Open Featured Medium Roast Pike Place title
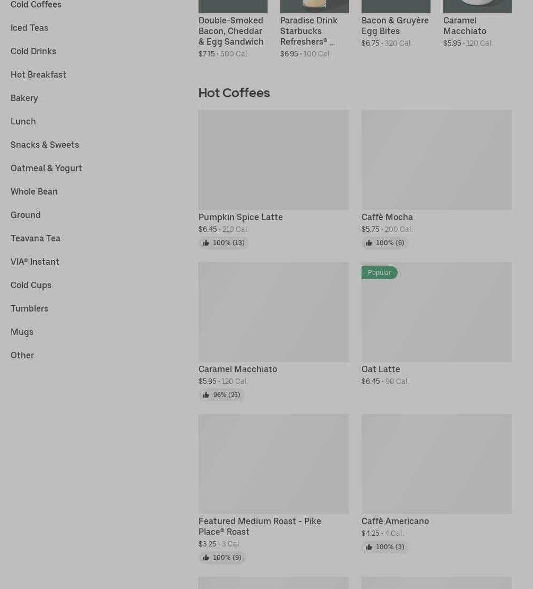 pyautogui.click(x=260, y=526)
